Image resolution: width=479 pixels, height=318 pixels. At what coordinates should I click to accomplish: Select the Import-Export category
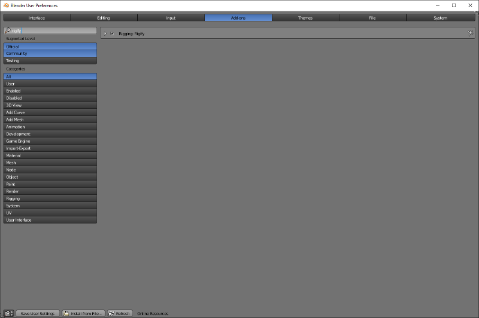[50, 148]
